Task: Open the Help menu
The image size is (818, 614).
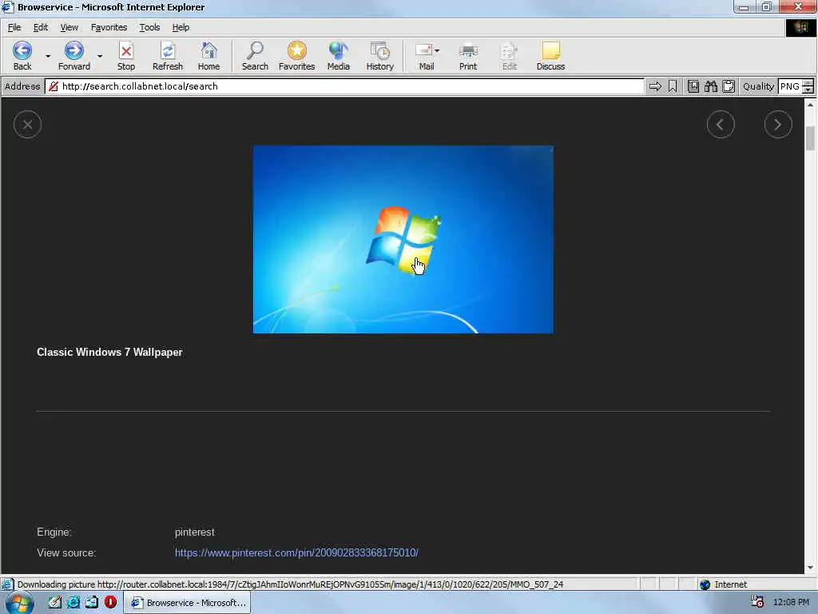Action: point(181,27)
